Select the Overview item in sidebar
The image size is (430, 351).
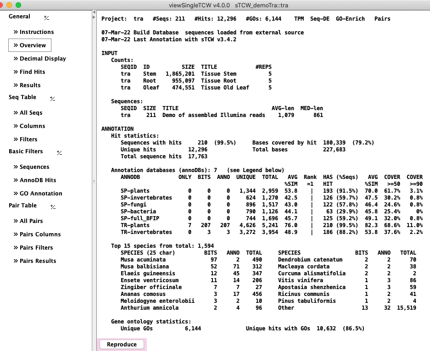point(30,45)
